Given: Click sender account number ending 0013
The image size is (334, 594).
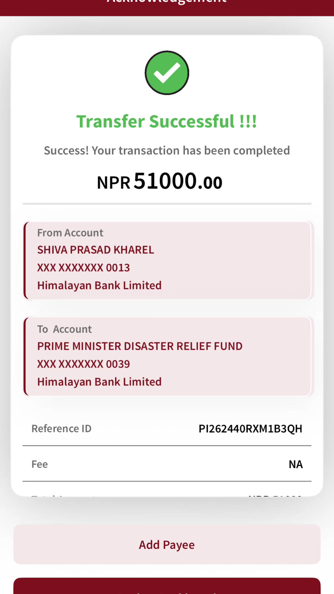Looking at the screenshot, I should (x=83, y=268).
